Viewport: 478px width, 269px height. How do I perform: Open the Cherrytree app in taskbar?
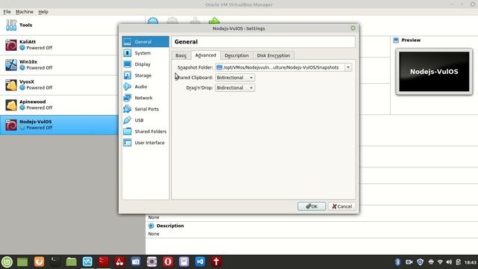[119, 262]
